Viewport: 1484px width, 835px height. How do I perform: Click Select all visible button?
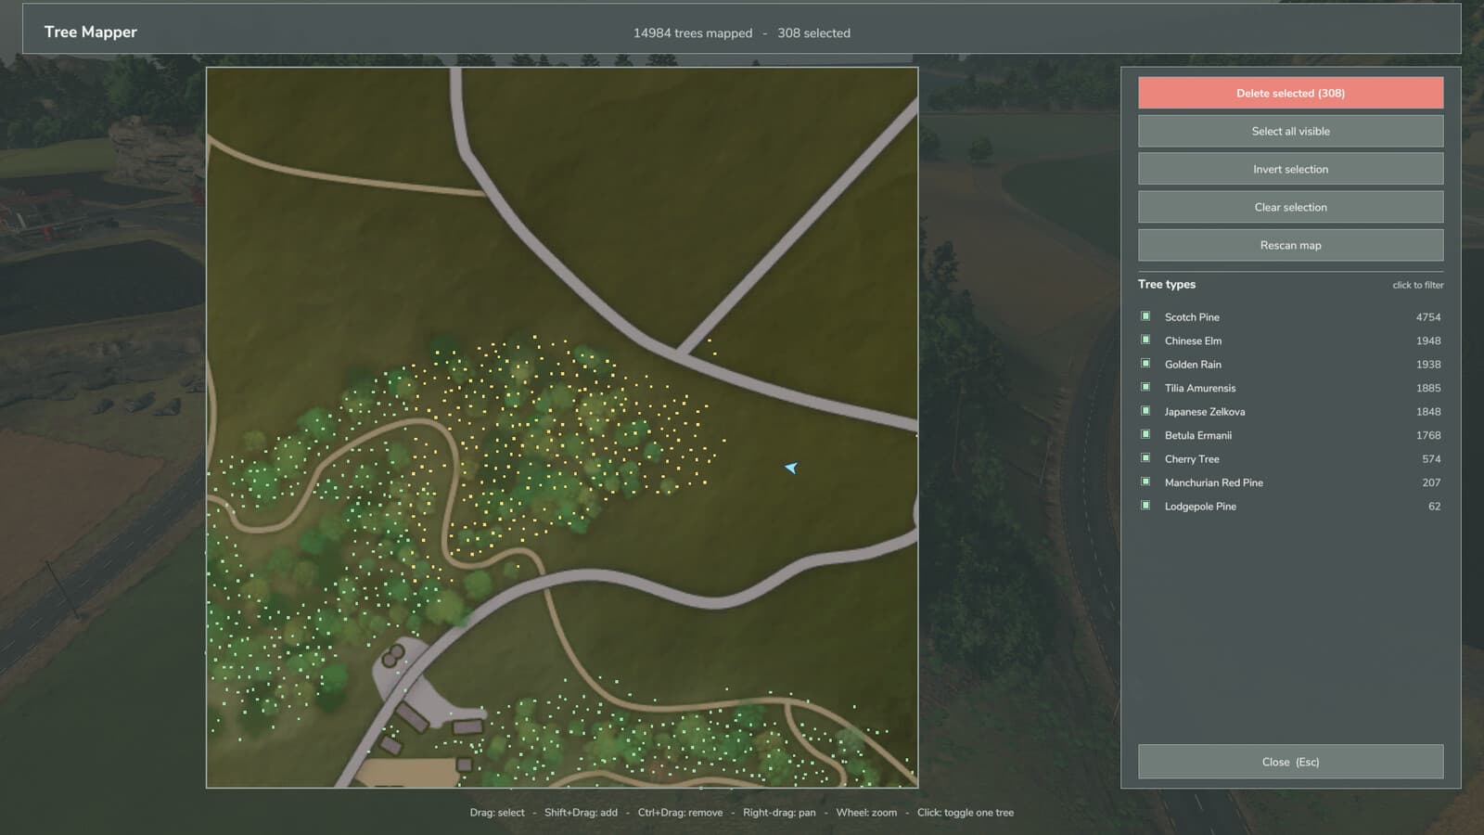click(1290, 131)
